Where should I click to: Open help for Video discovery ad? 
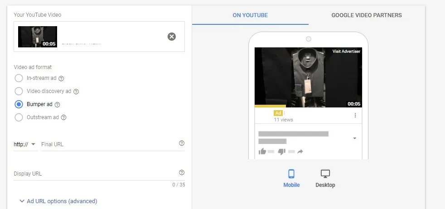pos(76,91)
